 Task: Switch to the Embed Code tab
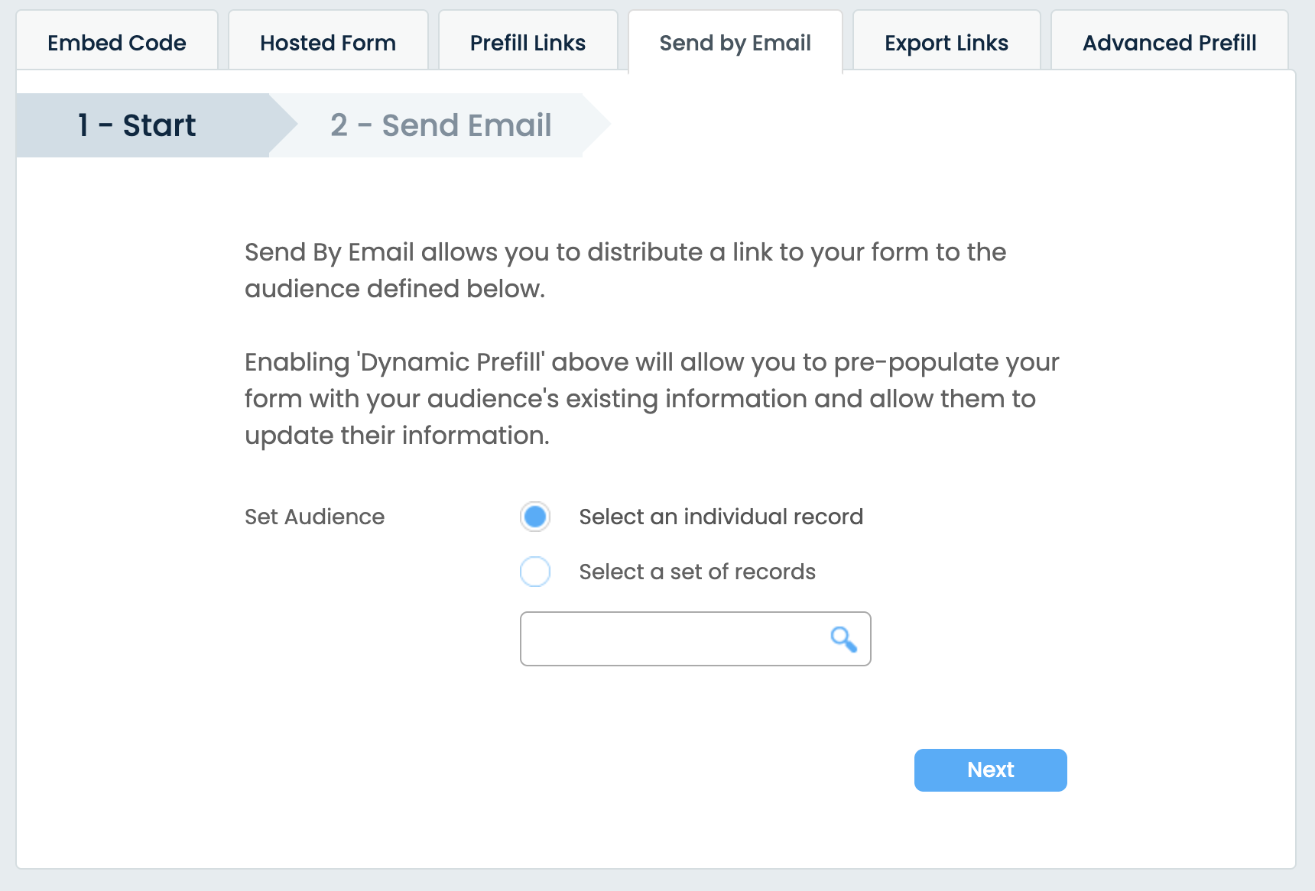[115, 42]
